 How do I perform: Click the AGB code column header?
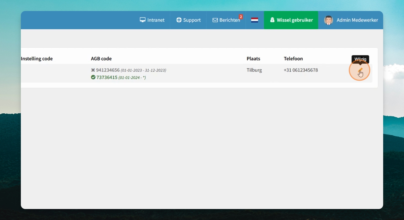(101, 59)
